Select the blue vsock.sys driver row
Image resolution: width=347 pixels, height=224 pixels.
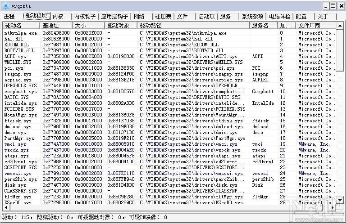(x=169, y=150)
